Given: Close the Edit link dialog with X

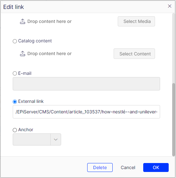Looking at the screenshot, I should click(170, 6).
